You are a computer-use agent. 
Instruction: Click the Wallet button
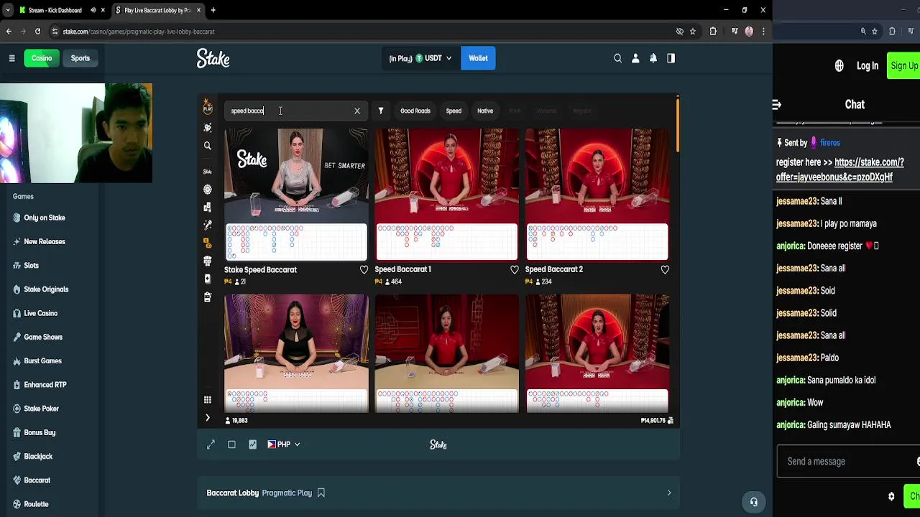point(478,58)
